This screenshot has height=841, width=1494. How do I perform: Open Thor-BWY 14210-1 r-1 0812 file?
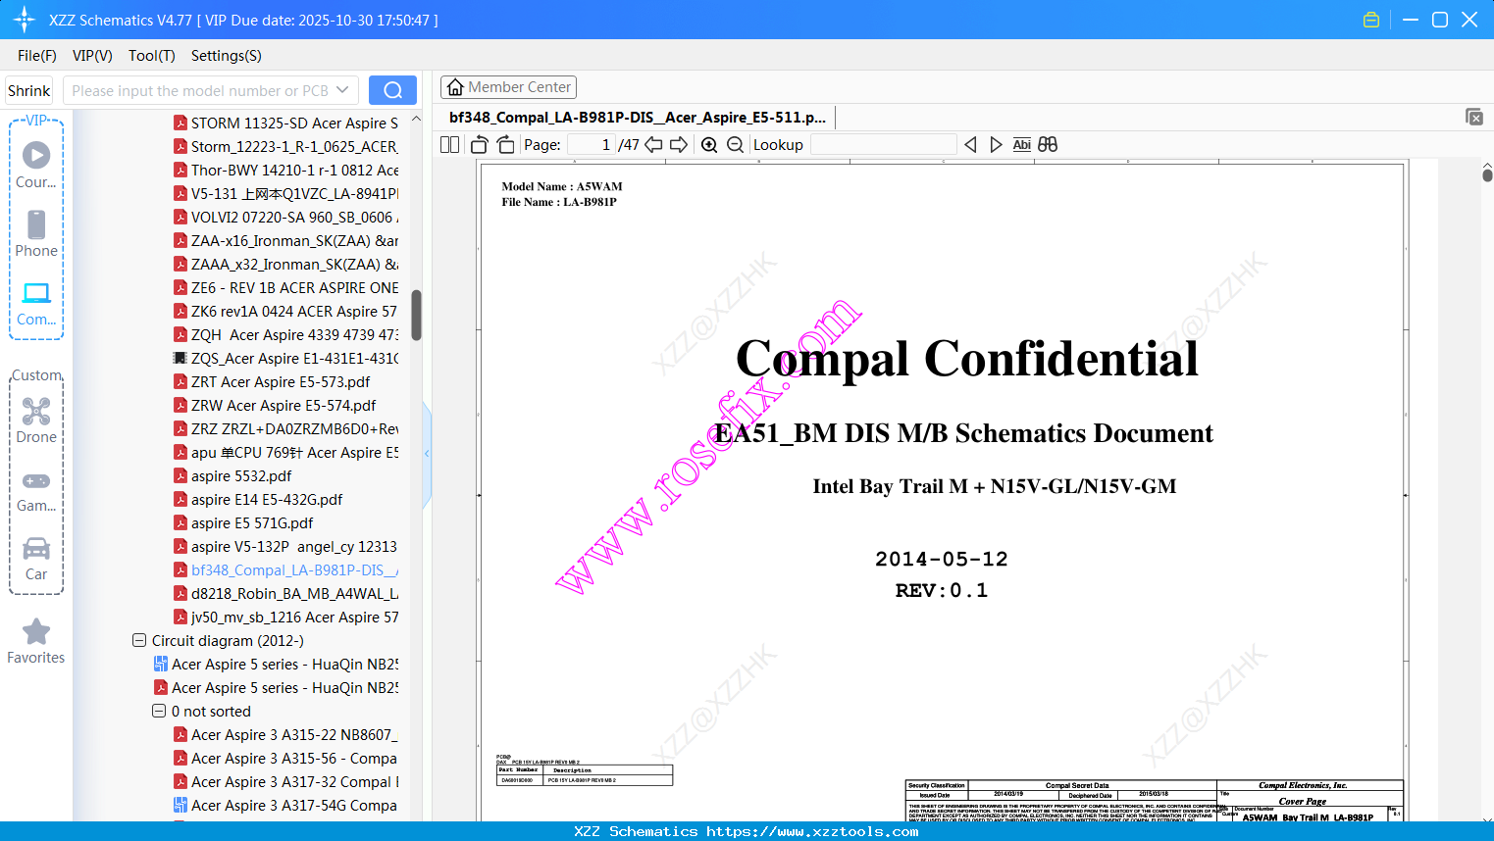[x=285, y=170]
